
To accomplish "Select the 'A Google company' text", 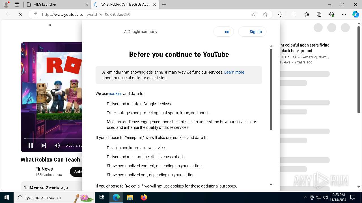I will (141, 32).
